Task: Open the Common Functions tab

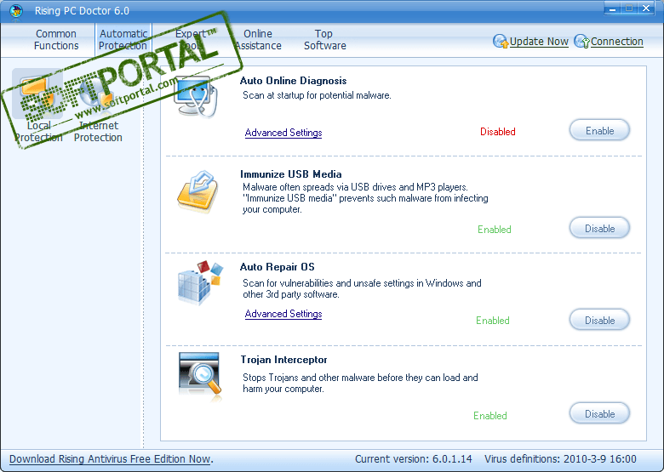Action: (x=56, y=40)
